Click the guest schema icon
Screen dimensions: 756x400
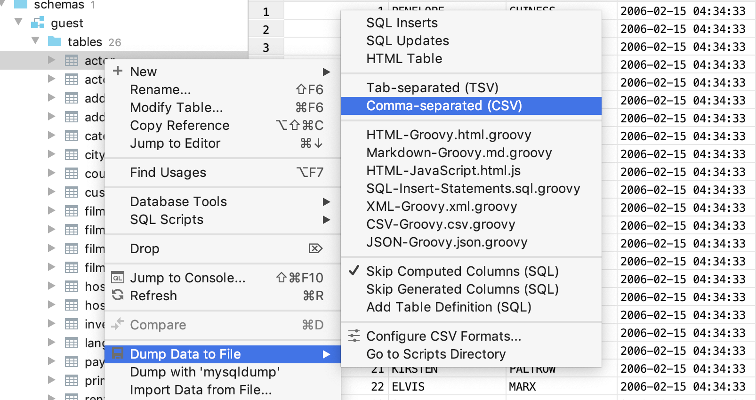pyautogui.click(x=38, y=23)
